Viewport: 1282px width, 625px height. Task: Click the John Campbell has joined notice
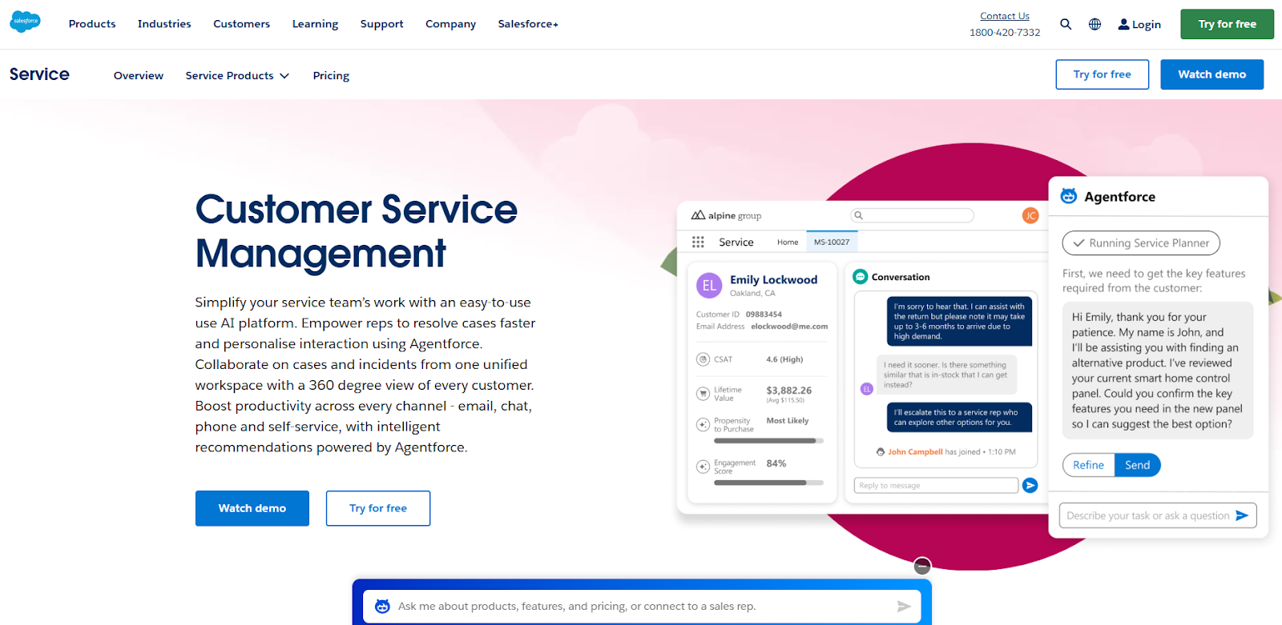(945, 452)
